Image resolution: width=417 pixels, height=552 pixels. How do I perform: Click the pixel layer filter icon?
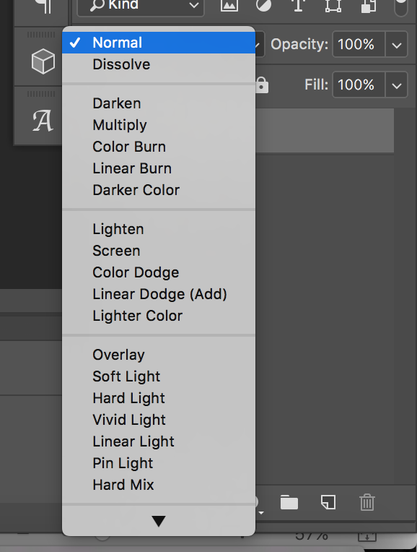click(229, 5)
